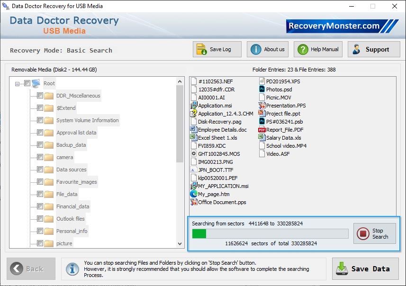This screenshot has width=406, height=286.
Task: Click the Back button
Action: tap(30, 268)
